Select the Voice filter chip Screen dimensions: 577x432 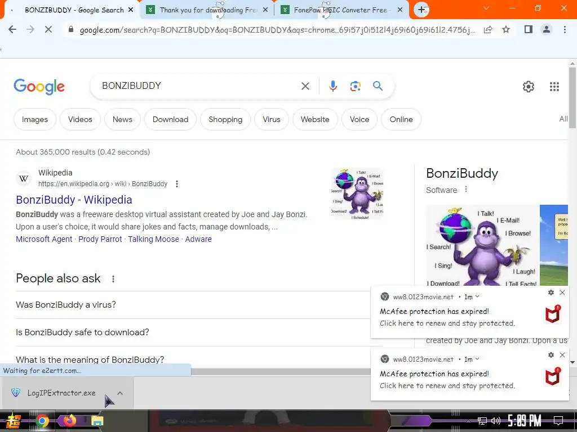[x=359, y=119]
